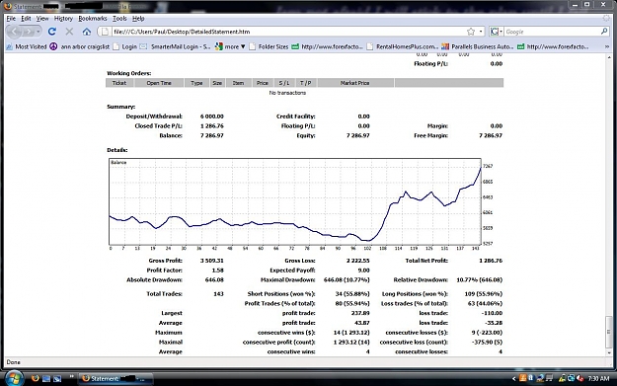Click the first forexfacto bookmark after Folder Sizes

pyautogui.click(x=328, y=46)
